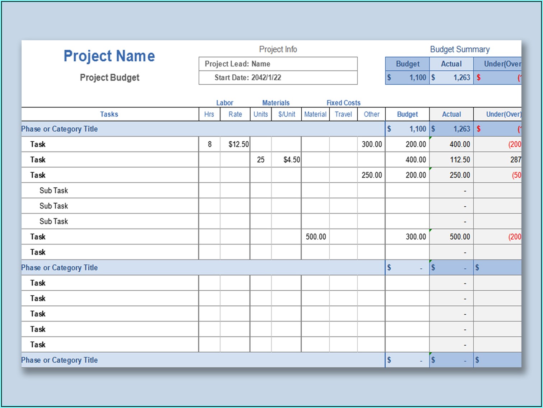543x408 pixels.
Task: Select the Units cell containing 25
Action: [x=260, y=159]
